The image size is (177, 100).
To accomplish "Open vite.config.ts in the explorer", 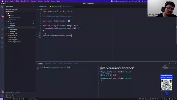I will (13, 36).
